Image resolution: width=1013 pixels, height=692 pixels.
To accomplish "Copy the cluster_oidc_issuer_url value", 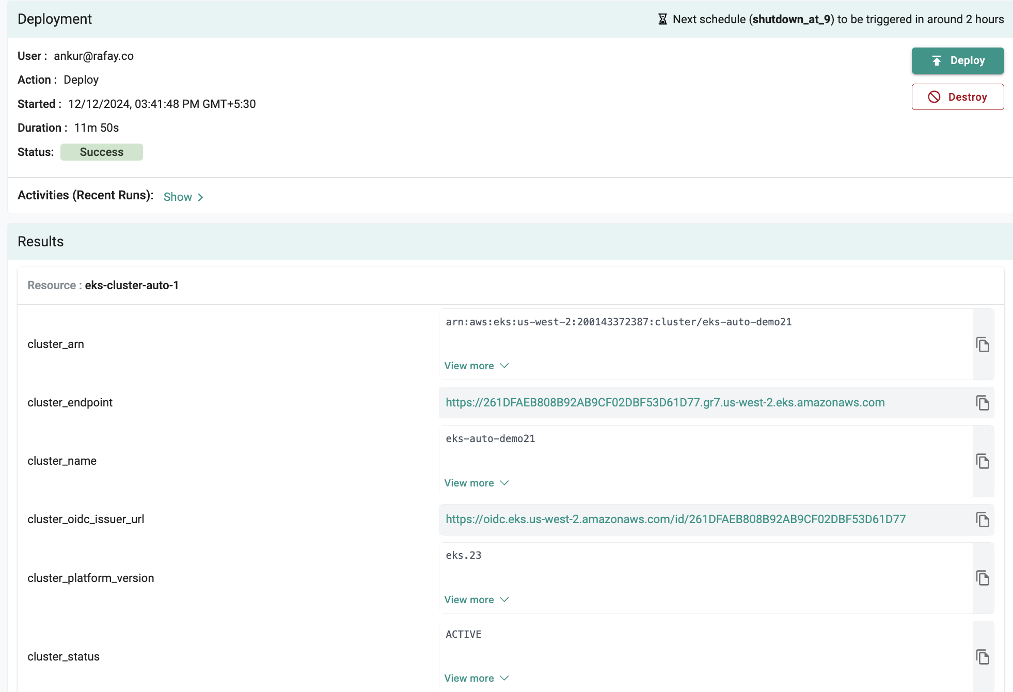I will (x=983, y=520).
